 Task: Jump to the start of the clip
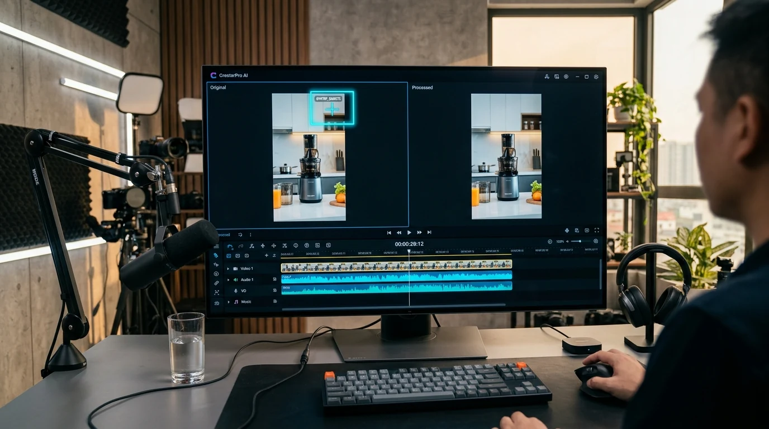point(389,232)
